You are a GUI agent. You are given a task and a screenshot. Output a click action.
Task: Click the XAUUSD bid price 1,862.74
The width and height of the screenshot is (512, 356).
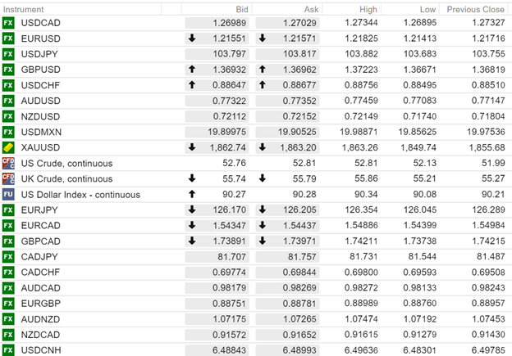point(227,147)
